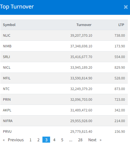The width and height of the screenshot is (130, 147).
Task: Click the LTP column header
Action: point(121,25)
